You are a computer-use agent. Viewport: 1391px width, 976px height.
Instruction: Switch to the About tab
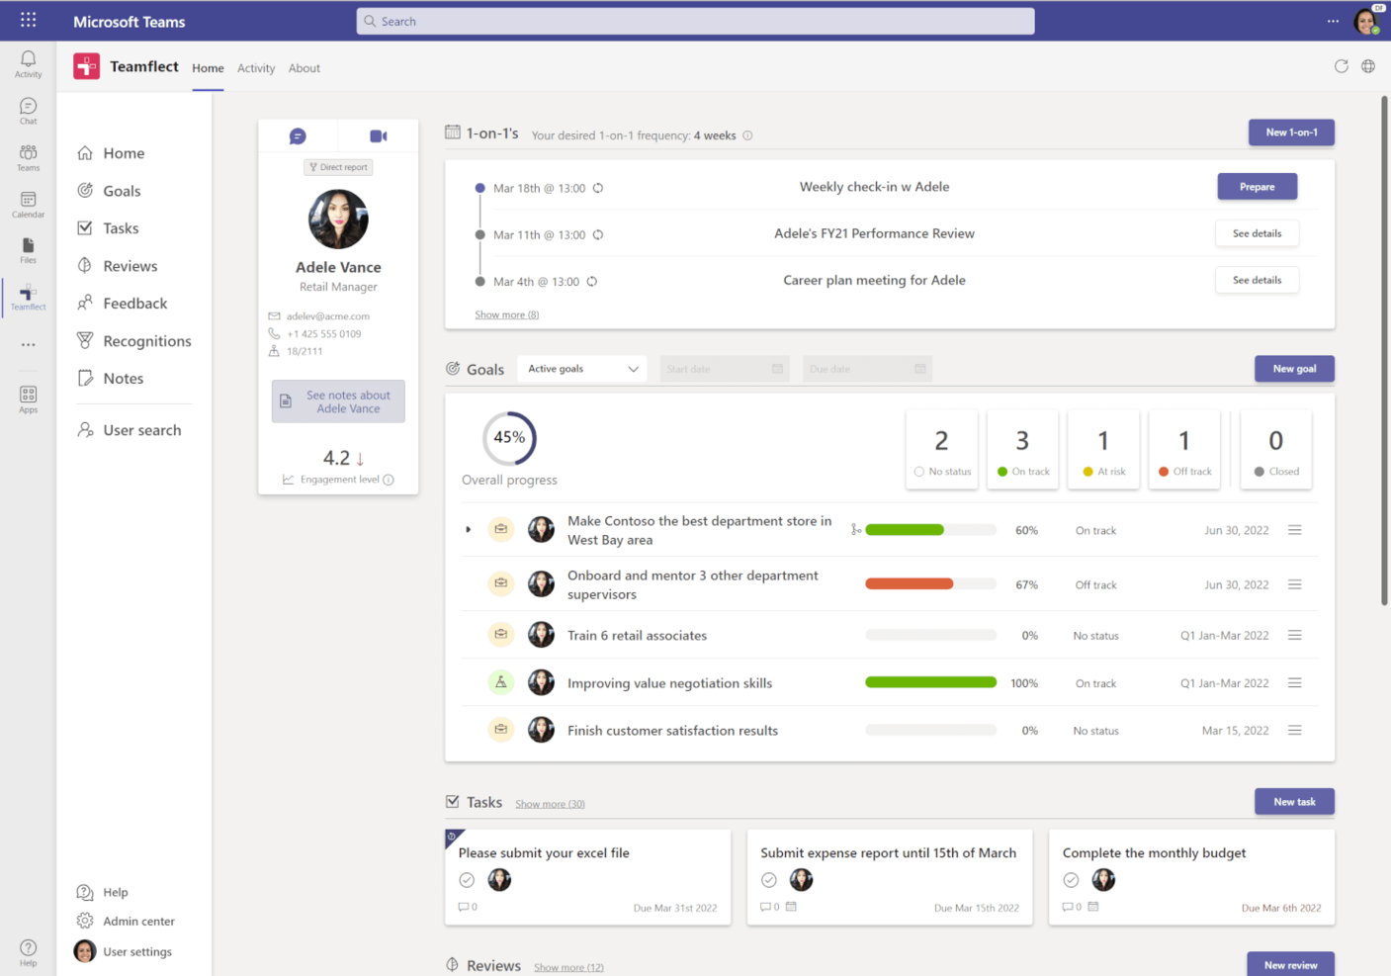pyautogui.click(x=304, y=68)
